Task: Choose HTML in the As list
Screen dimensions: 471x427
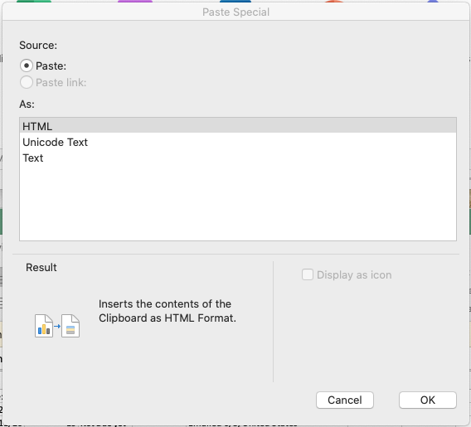Action: 238,126
